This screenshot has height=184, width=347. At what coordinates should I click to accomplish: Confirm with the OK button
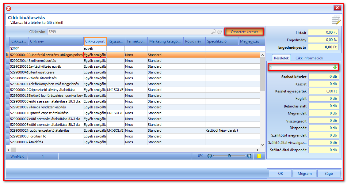point(280,174)
